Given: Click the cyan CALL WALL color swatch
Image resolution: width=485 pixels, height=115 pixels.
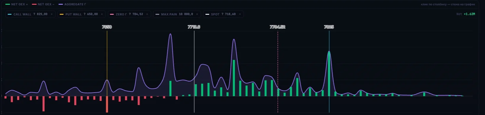Looking at the screenshot, I should point(10,14).
